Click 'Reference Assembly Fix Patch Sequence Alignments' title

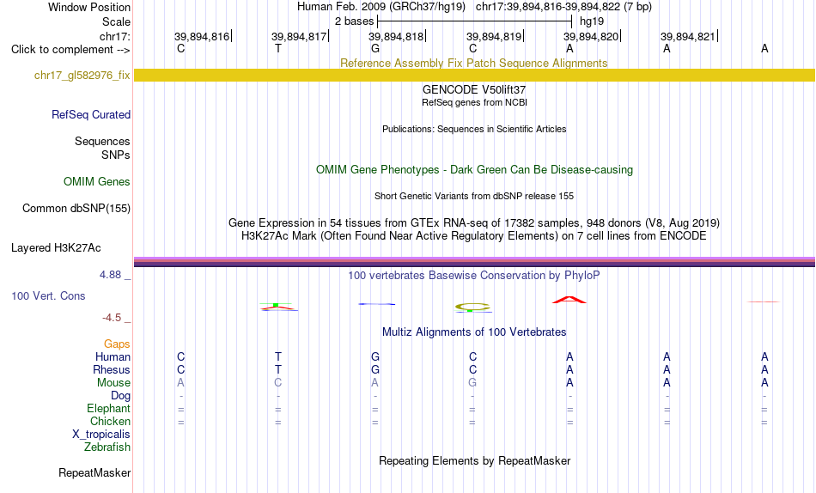pyautogui.click(x=474, y=63)
